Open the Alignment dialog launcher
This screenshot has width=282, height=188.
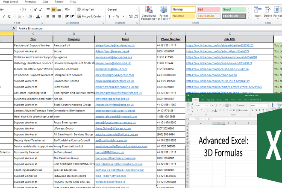(103, 23)
